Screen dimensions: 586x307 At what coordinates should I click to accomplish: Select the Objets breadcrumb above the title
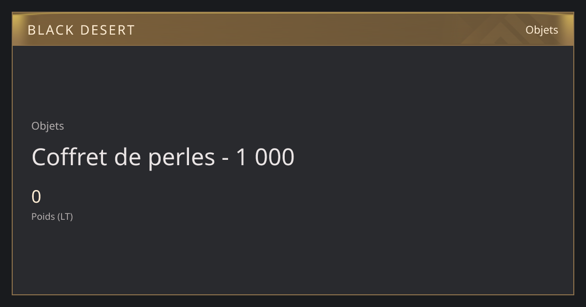click(x=47, y=126)
